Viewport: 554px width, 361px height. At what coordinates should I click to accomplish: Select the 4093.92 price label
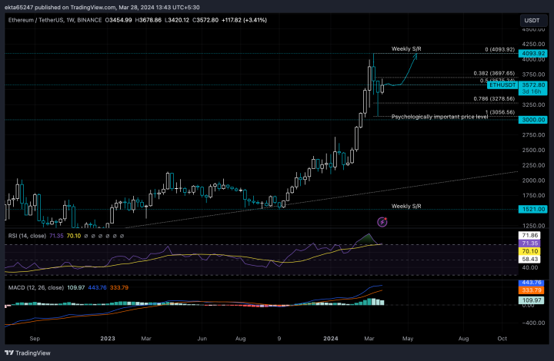point(533,54)
